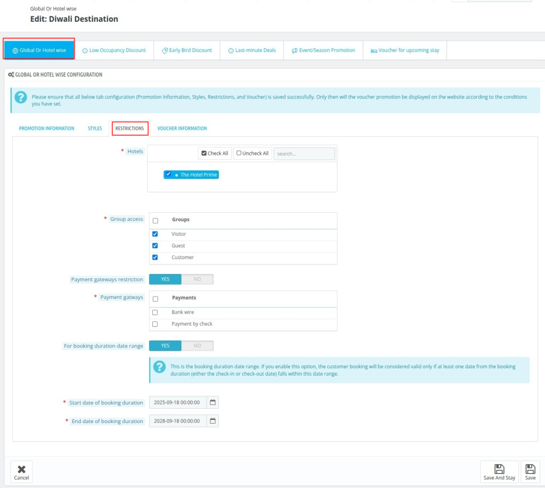Click the Save And Stay floppy button
Viewport: 545px width, 488px height.
(x=499, y=472)
